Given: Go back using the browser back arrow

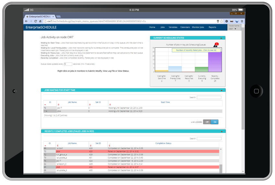Looking at the screenshot, I should (x=26, y=21).
